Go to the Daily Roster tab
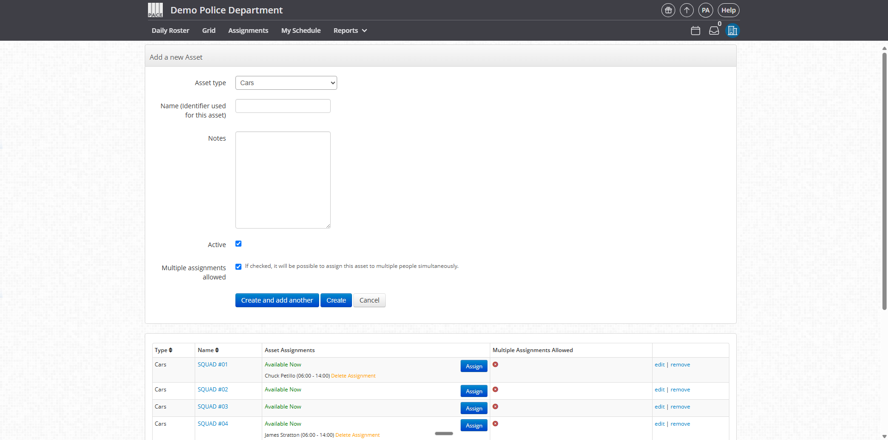This screenshot has height=440, width=888. point(170,31)
